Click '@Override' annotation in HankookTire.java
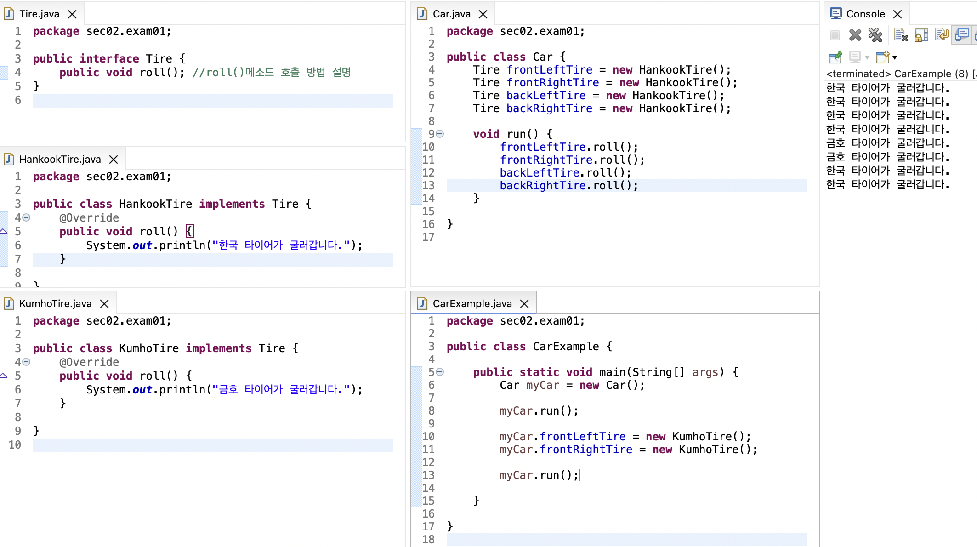The width and height of the screenshot is (977, 547). click(89, 217)
